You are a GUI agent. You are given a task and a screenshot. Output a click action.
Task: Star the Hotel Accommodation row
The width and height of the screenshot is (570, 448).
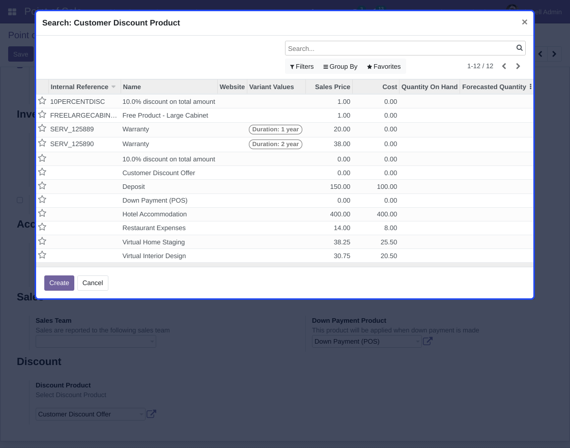(x=42, y=213)
